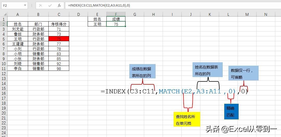Viewport: 281px width, 137px height.
Task: Click the cell containing 小张
Action: 18,59
